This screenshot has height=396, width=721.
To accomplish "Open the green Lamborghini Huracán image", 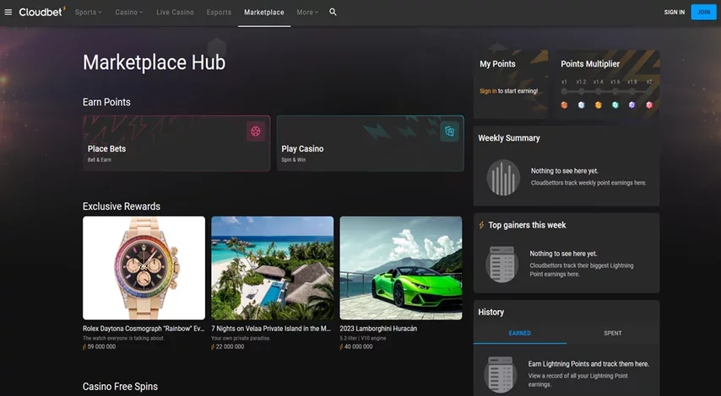I will pos(401,268).
